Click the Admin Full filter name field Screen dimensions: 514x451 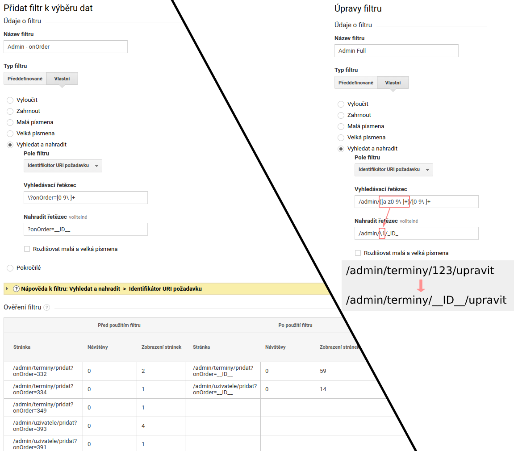pos(396,50)
